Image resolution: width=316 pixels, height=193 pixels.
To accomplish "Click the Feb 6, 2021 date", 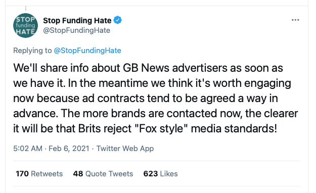I will click(x=69, y=149).
